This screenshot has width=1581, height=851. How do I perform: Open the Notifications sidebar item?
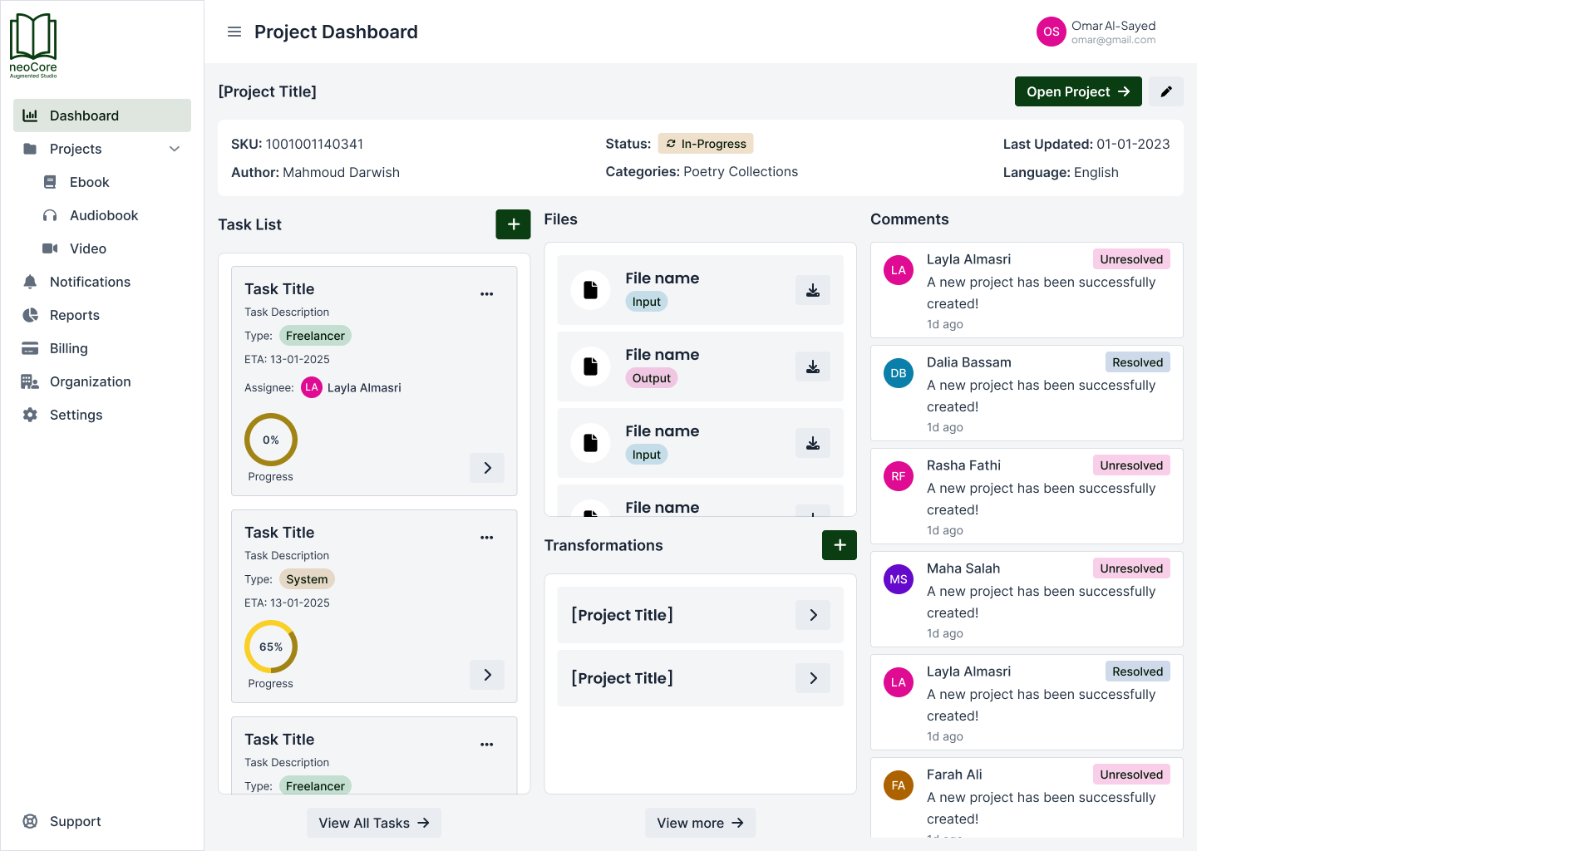tap(90, 282)
